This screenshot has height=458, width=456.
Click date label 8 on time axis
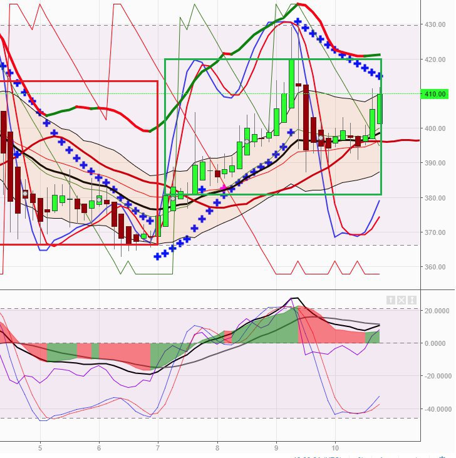217,448
